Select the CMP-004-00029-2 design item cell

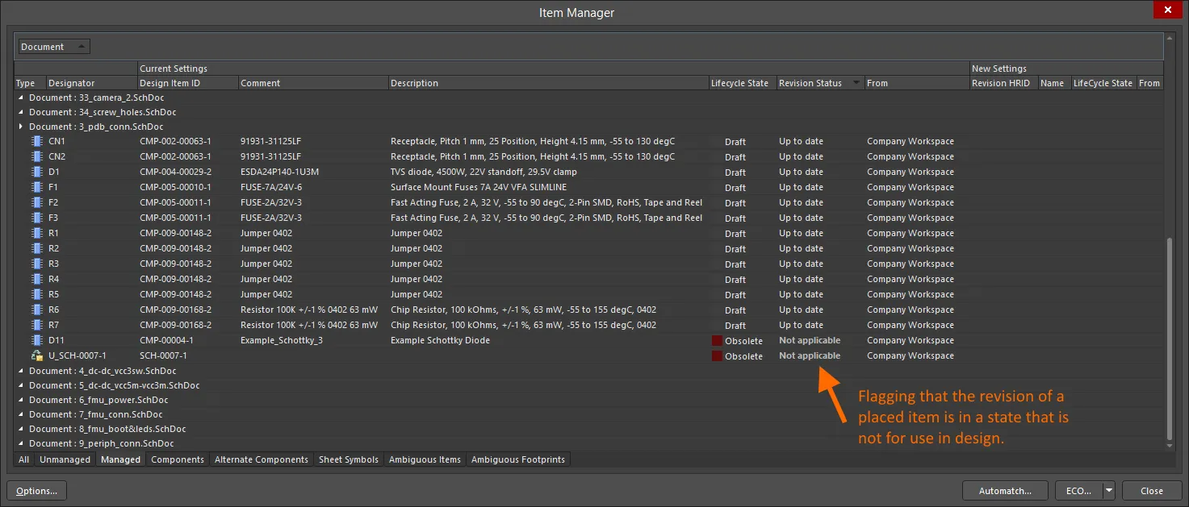point(175,172)
